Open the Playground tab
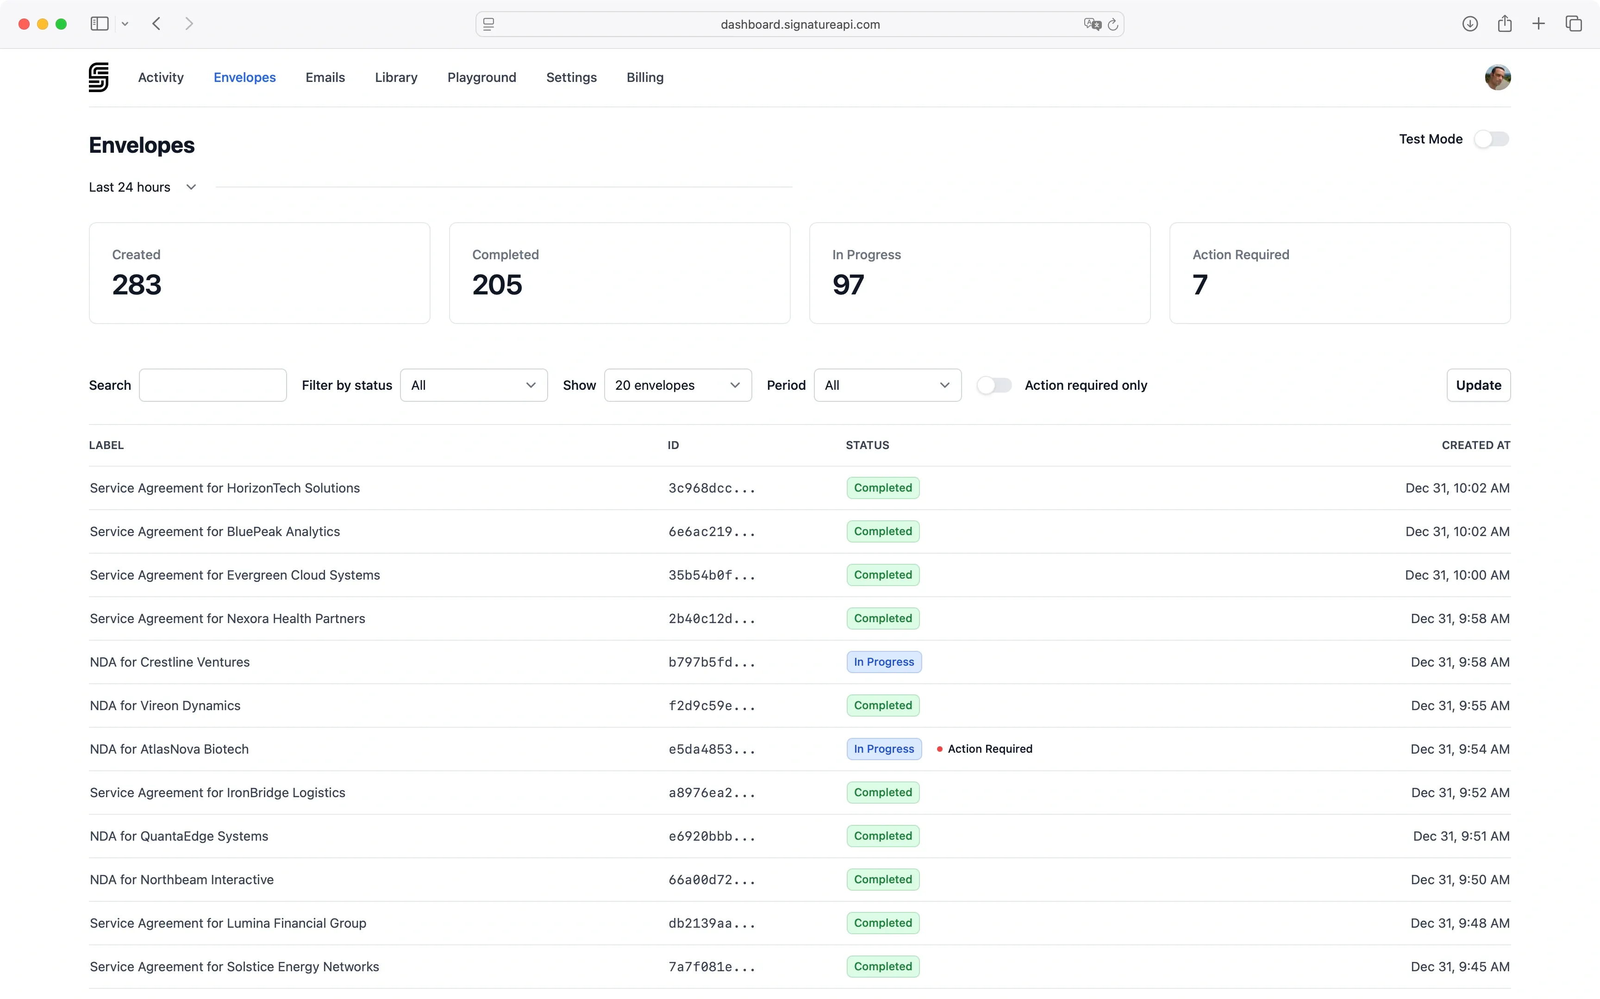This screenshot has width=1600, height=999. (x=481, y=77)
